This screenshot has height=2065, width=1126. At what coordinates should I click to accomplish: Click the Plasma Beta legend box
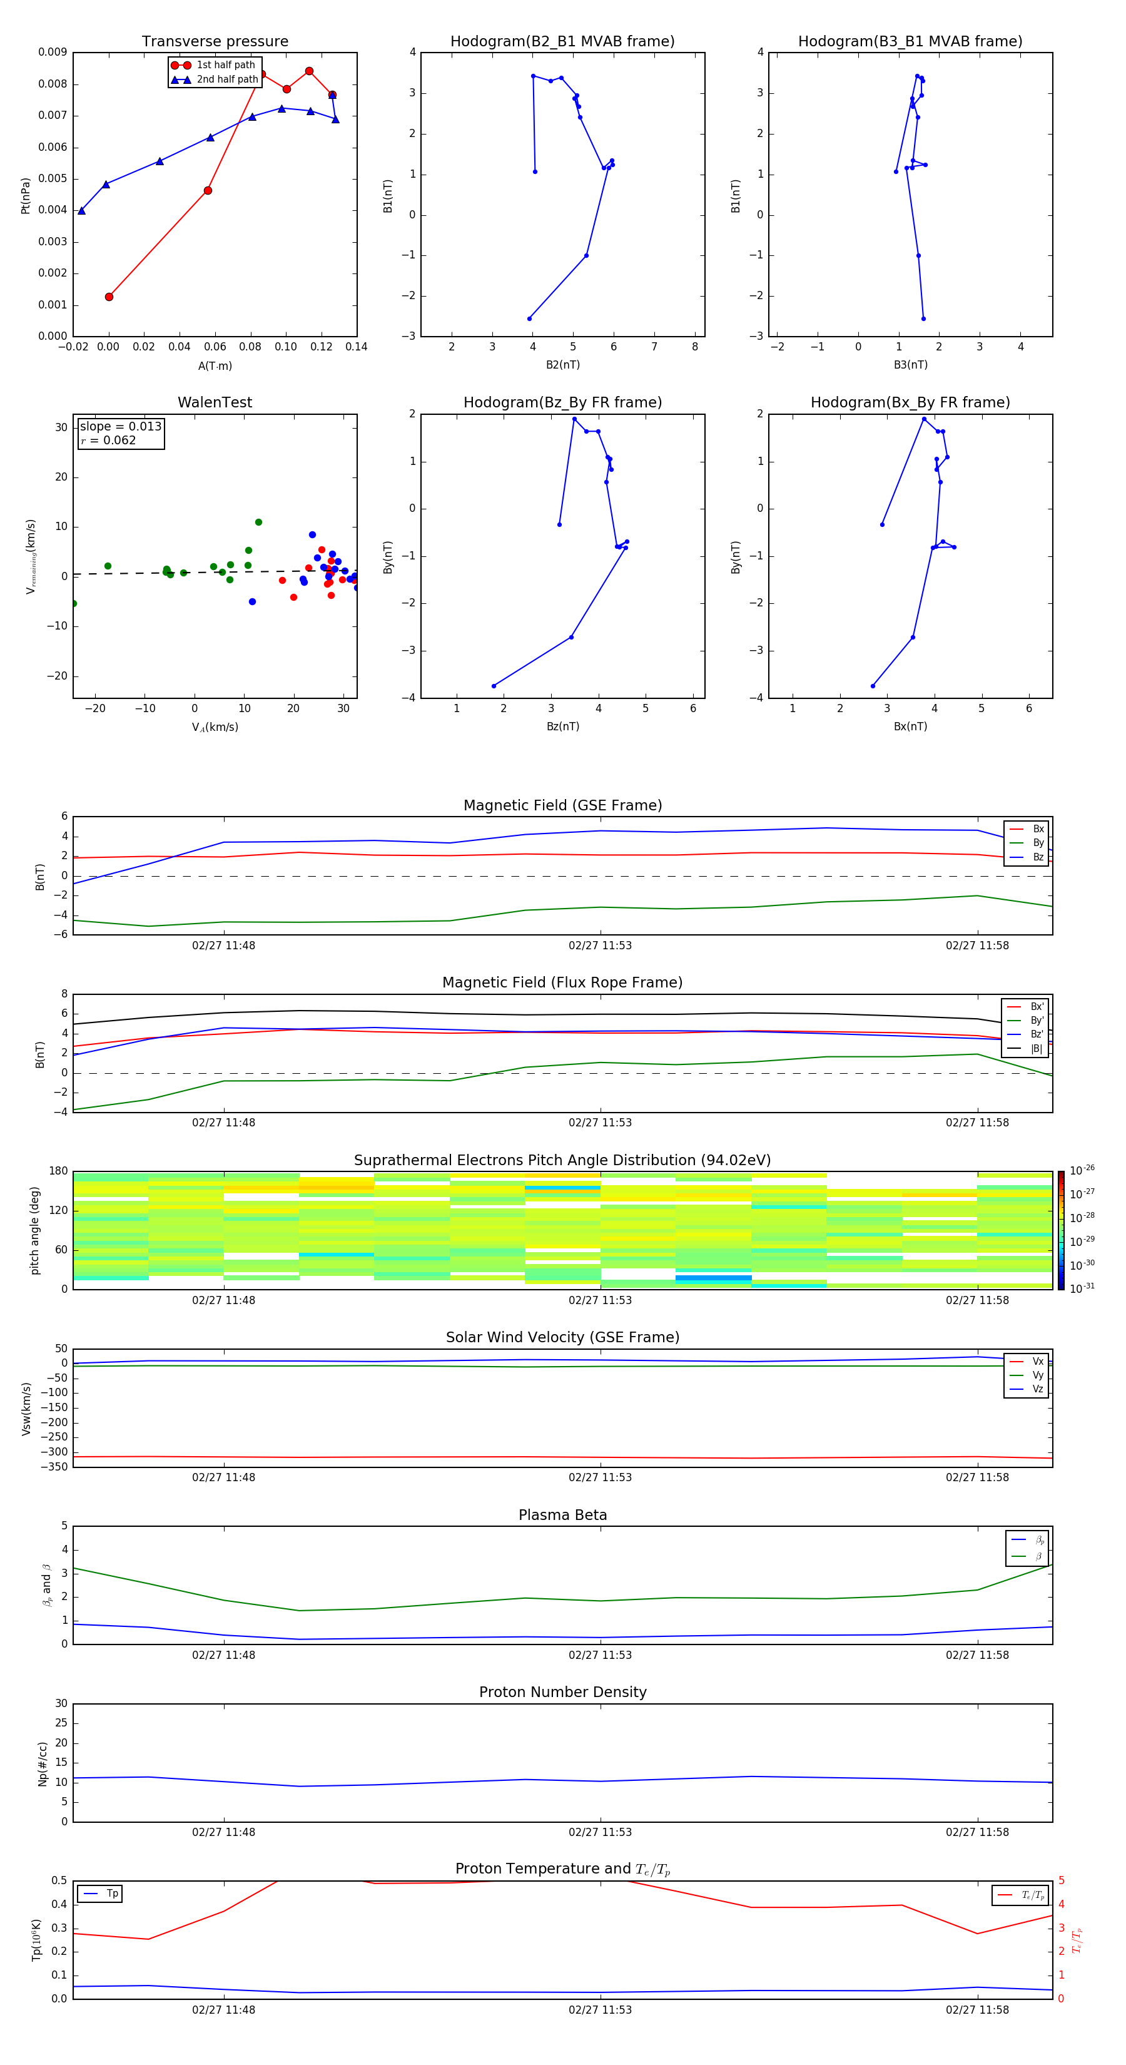pyautogui.click(x=1027, y=1549)
